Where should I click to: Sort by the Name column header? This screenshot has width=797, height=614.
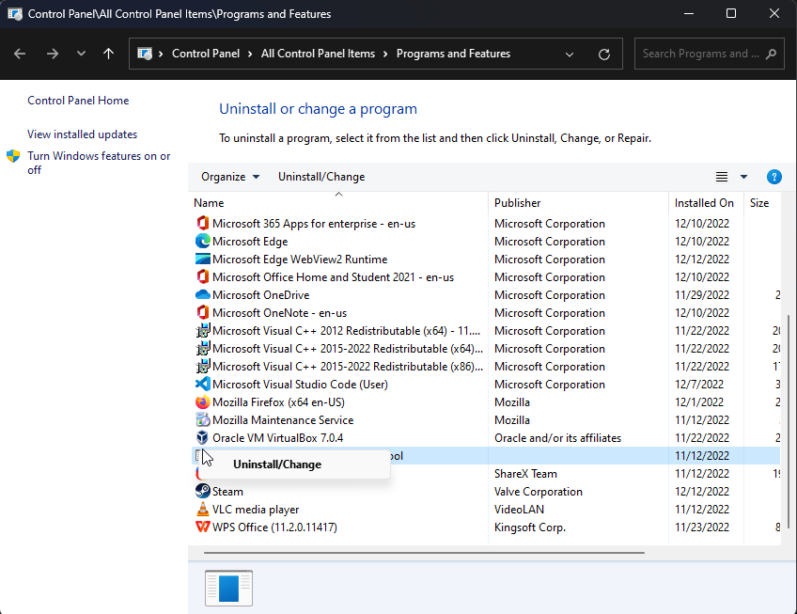point(338,202)
